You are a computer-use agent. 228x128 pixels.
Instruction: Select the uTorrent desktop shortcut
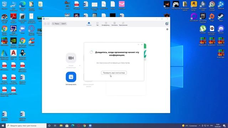203,30
